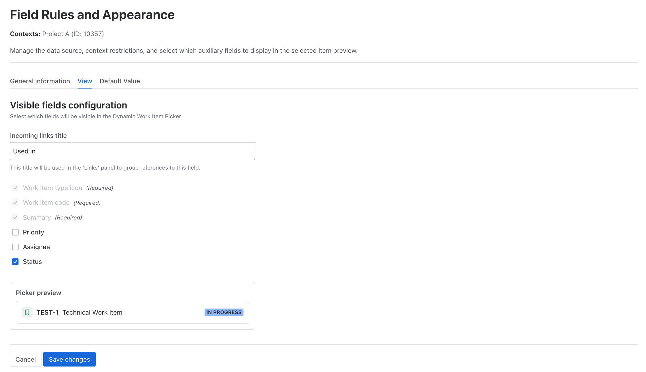Click the Save changes button
The image size is (646, 372).
69,359
